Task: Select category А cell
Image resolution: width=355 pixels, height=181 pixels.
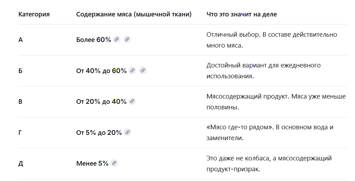Action: 20,40
